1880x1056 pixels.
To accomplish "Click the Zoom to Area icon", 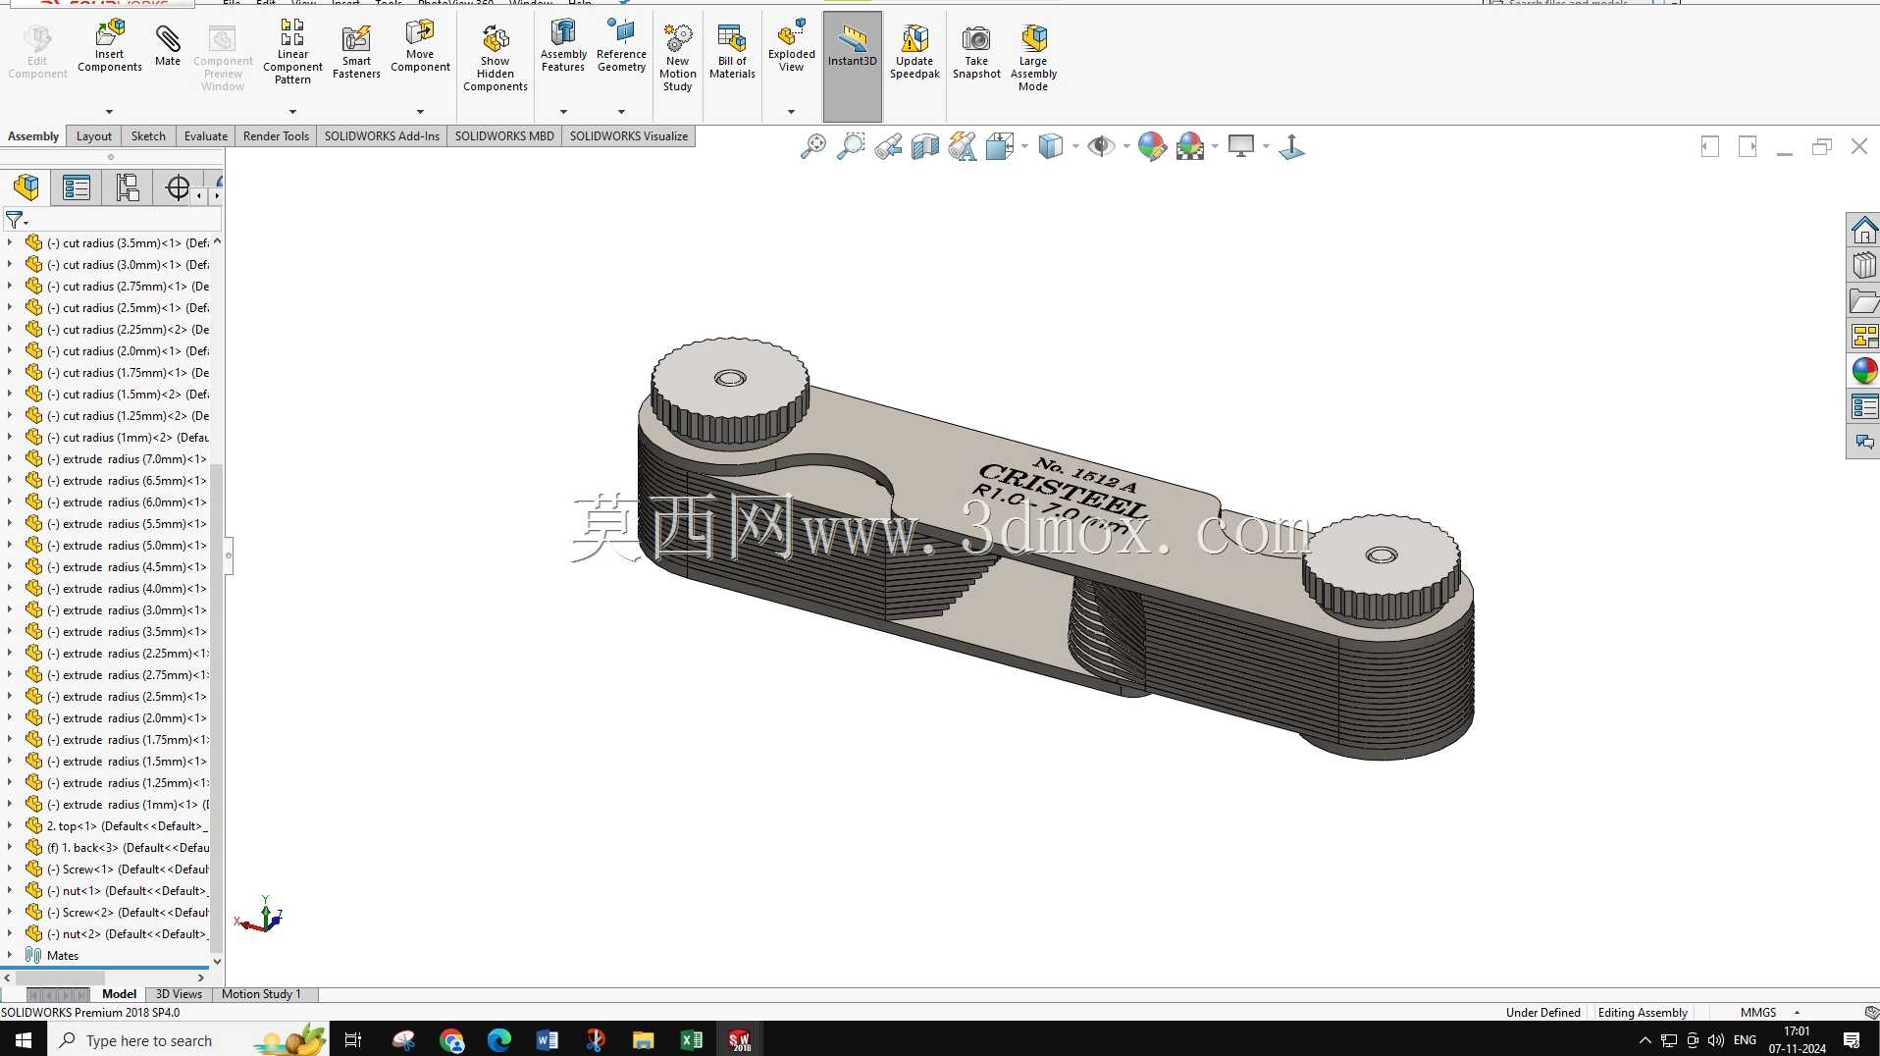I will (850, 147).
